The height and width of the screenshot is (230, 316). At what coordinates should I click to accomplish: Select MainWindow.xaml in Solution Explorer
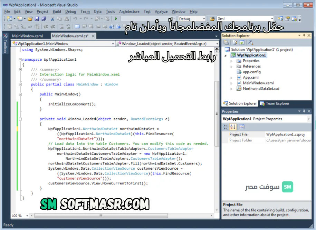258,83
